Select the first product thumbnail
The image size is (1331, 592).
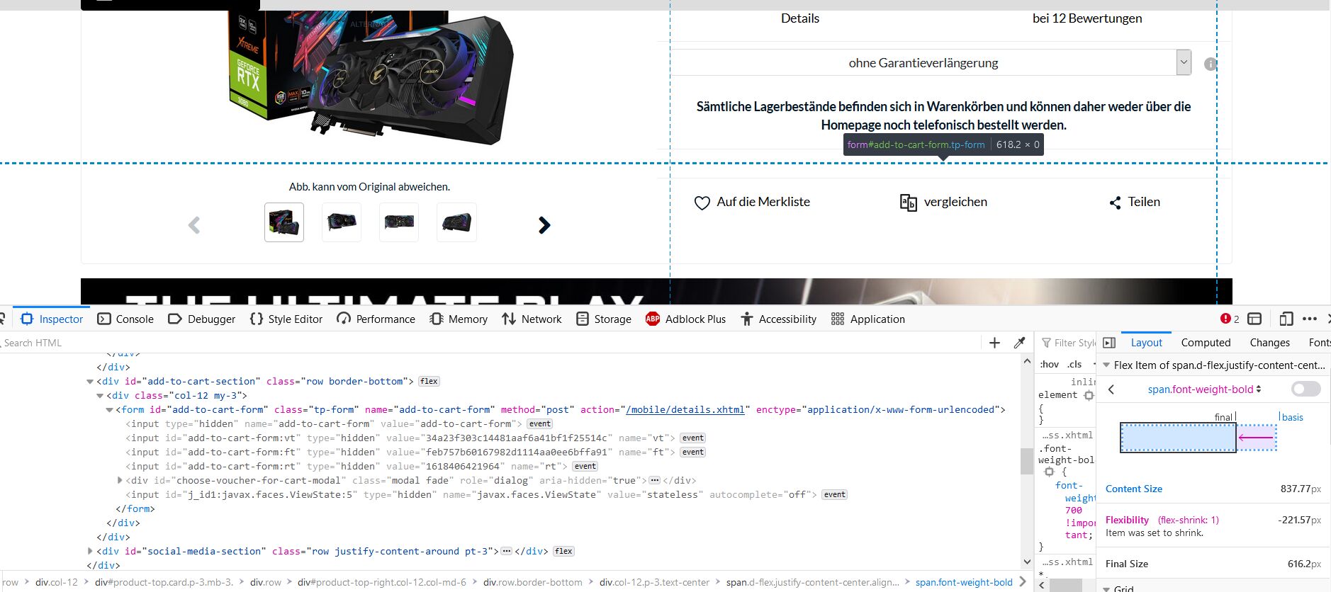284,222
